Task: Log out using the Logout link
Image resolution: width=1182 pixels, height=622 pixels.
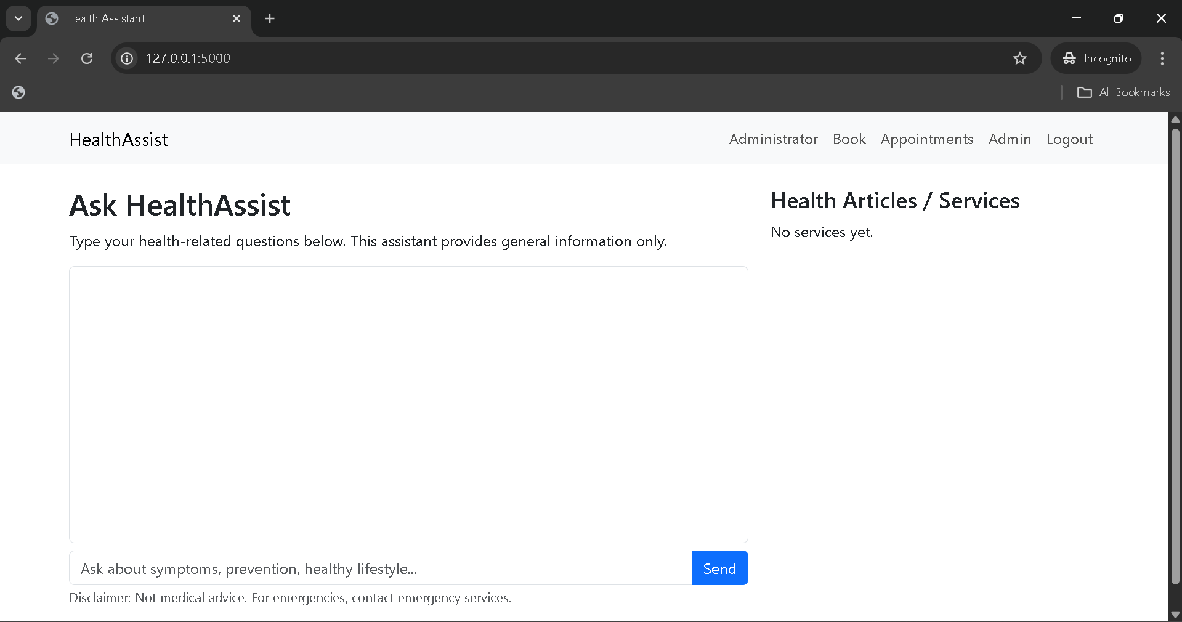Action: (1069, 139)
